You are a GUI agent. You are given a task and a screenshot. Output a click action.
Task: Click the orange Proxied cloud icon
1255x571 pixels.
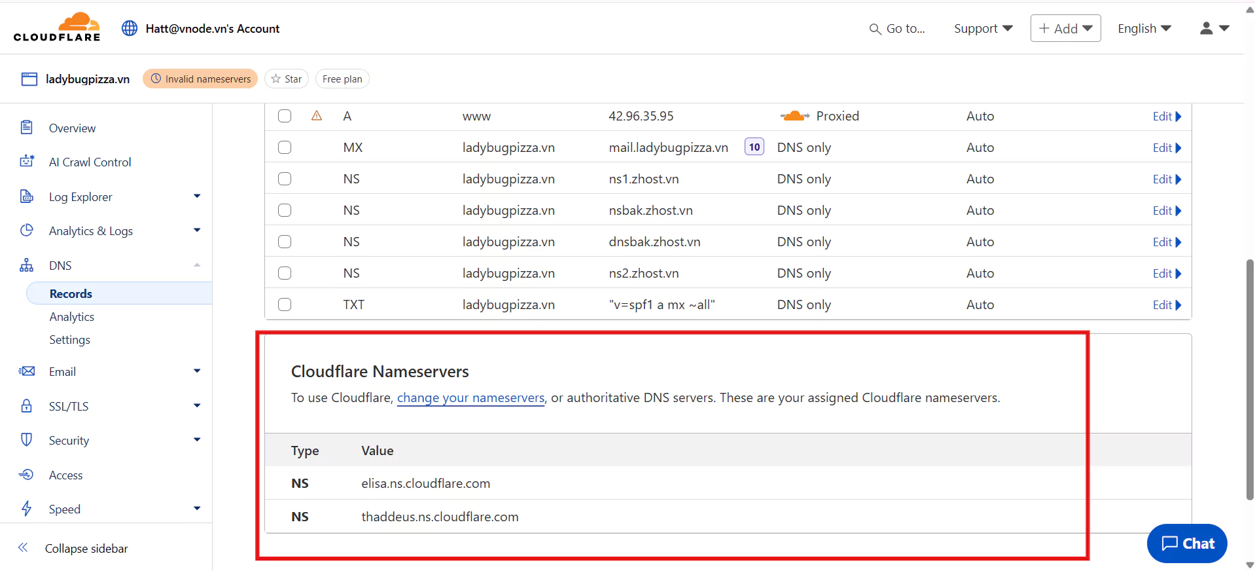[794, 116]
